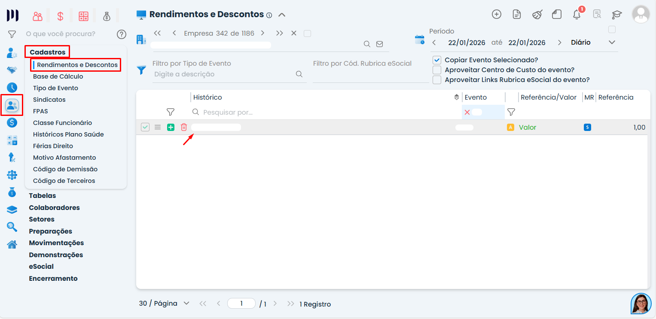Viewport: 656px width, 319px height.
Task: Click the O que você procura search box
Action: (x=68, y=34)
